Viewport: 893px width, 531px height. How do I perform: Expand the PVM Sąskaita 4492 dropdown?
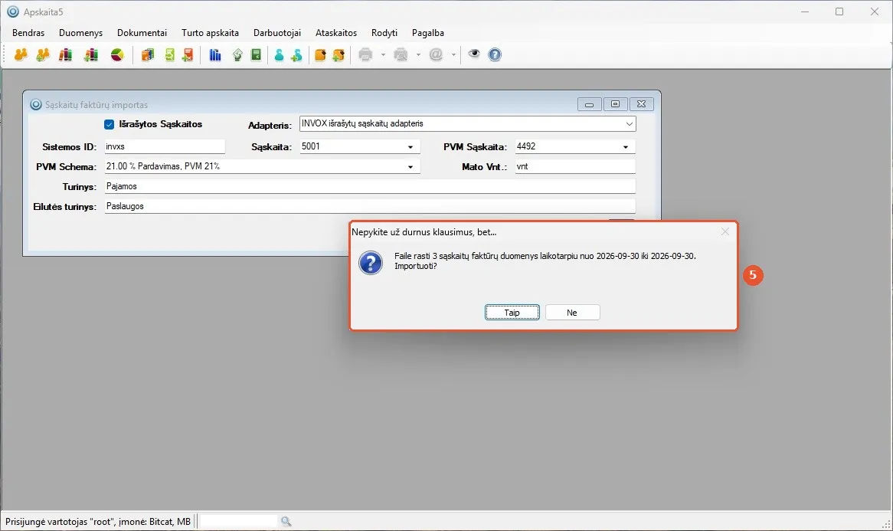625,147
